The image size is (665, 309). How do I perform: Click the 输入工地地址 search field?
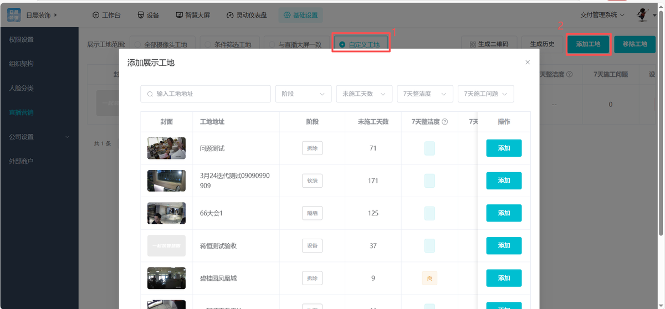pyautogui.click(x=205, y=94)
